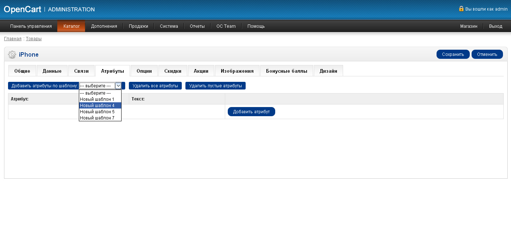Select 'Новый шаблон 1' option
This screenshot has height=232, width=511.
[x=100, y=99]
